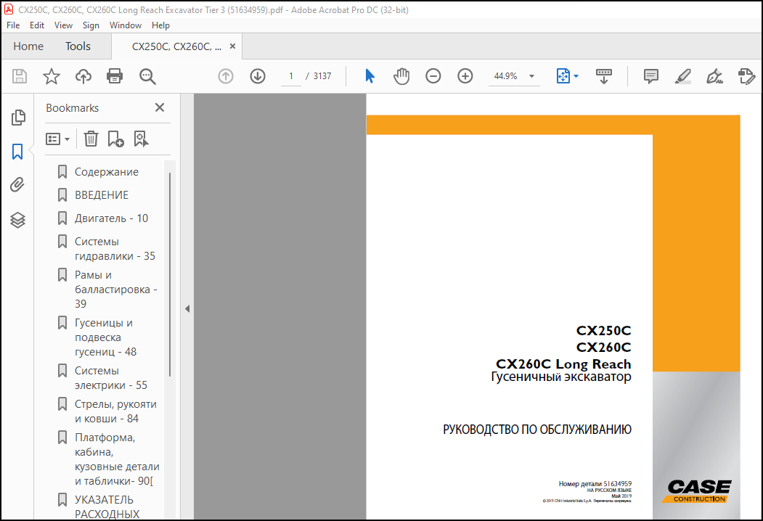Click find current bookmark icon

[141, 139]
